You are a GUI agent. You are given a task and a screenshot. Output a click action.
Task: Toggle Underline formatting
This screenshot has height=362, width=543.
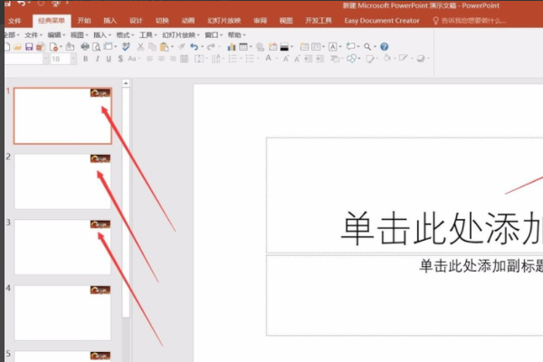click(x=109, y=59)
